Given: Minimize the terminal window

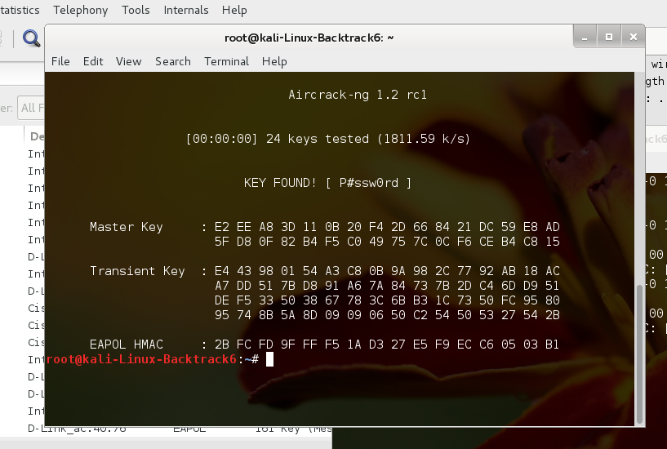Looking at the screenshot, I should 585,37.
